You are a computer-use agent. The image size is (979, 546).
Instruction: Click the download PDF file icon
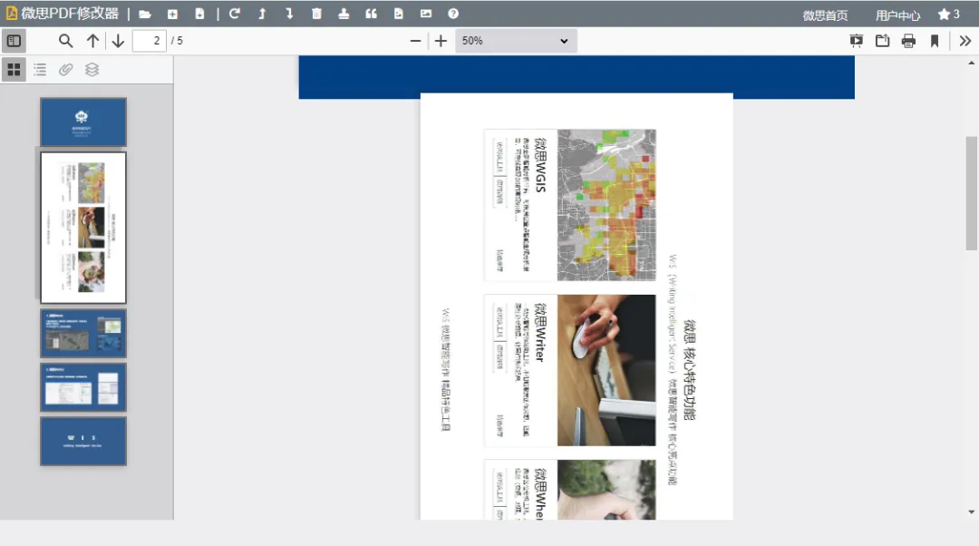pyautogui.click(x=199, y=14)
